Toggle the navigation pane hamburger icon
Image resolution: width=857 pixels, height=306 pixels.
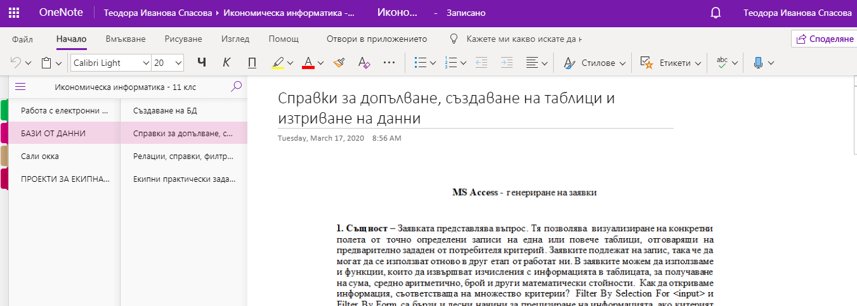pyautogui.click(x=20, y=87)
